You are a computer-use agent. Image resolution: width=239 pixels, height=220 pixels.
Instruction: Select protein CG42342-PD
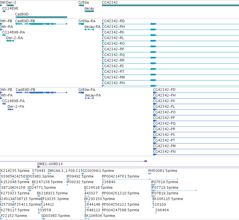[164, 90]
